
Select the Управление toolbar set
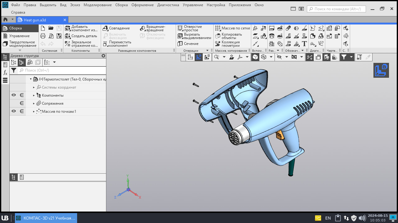coord(19,36)
